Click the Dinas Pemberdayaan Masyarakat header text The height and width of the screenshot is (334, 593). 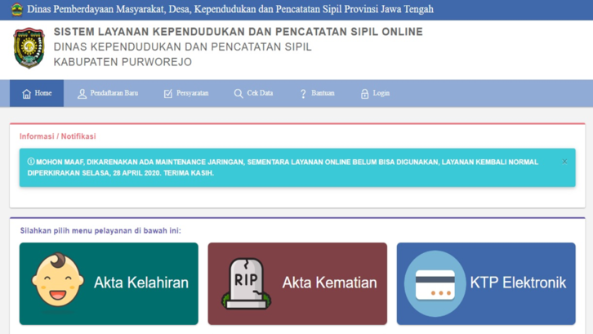point(230,9)
